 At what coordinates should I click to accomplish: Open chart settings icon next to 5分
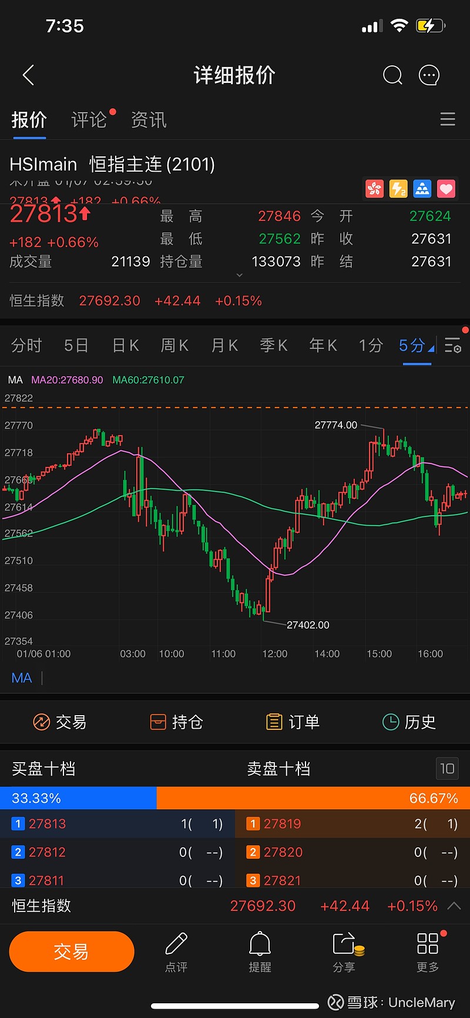[x=453, y=345]
